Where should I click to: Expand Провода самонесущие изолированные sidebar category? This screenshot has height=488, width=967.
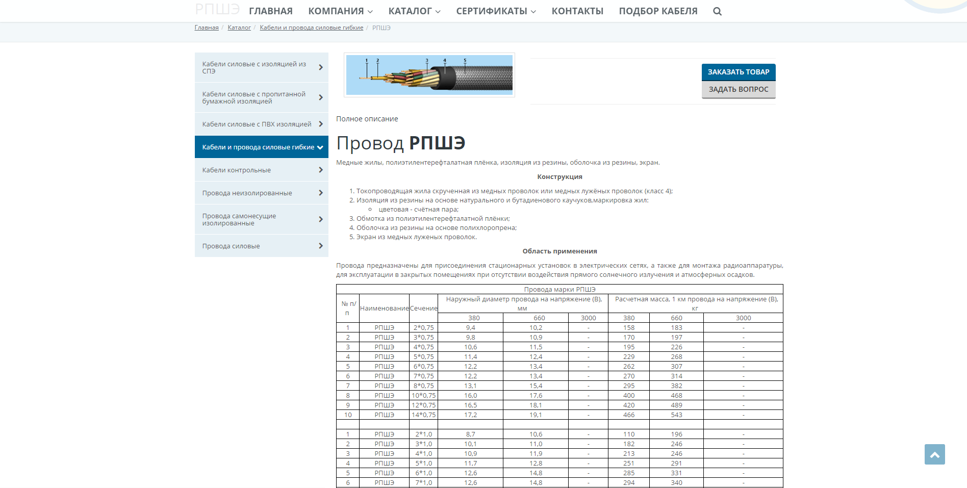pos(262,219)
